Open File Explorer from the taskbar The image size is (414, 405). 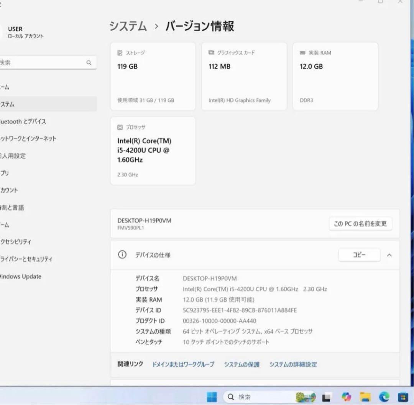tap(365, 397)
